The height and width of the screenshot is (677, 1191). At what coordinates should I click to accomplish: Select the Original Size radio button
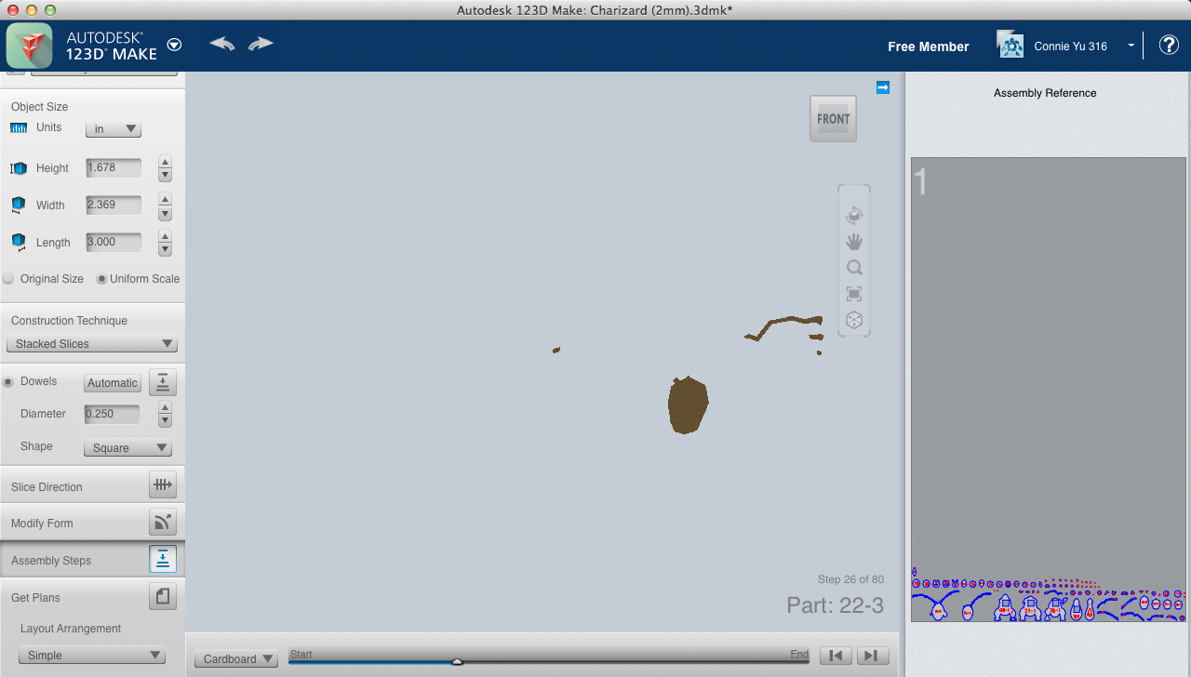click(x=8, y=279)
